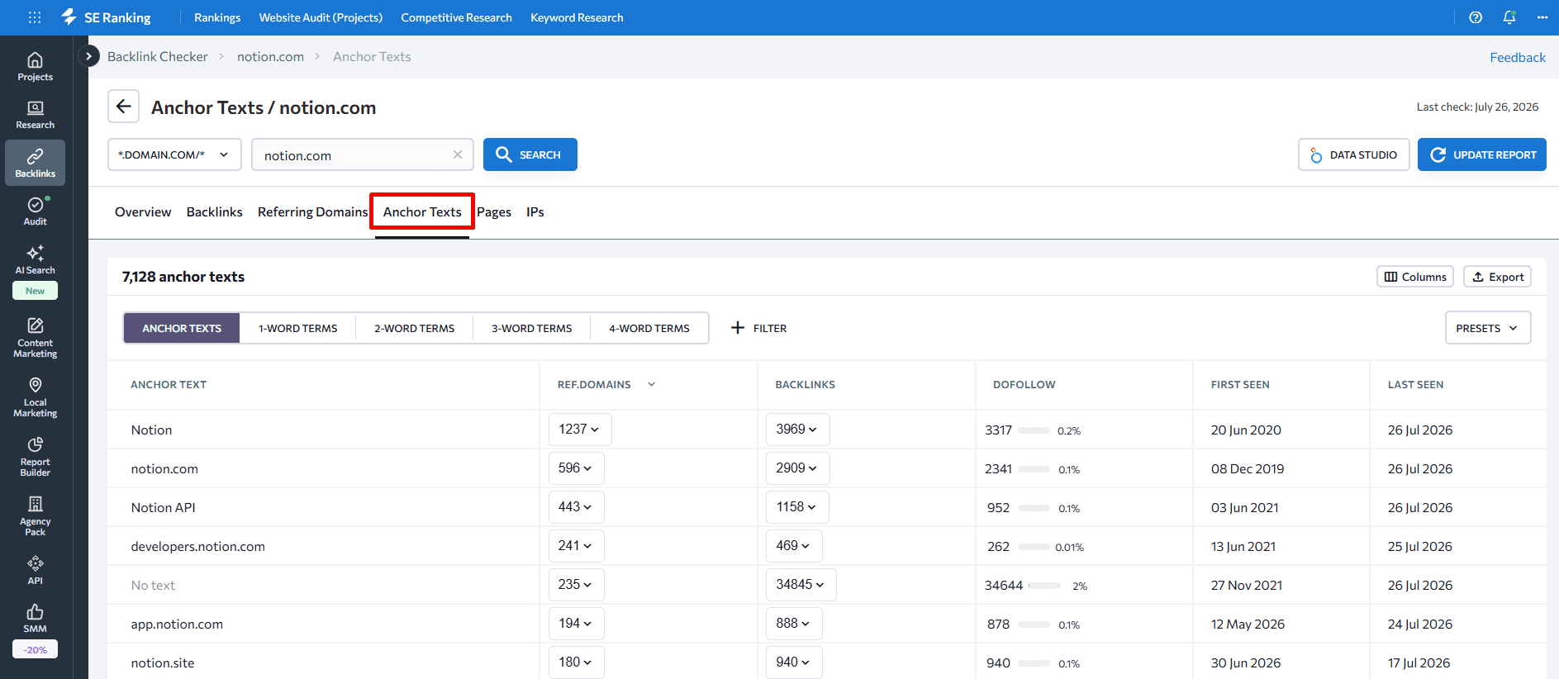Click the dofollow bar for No text row
Screen dimensions: 1559x679
click(x=1044, y=586)
